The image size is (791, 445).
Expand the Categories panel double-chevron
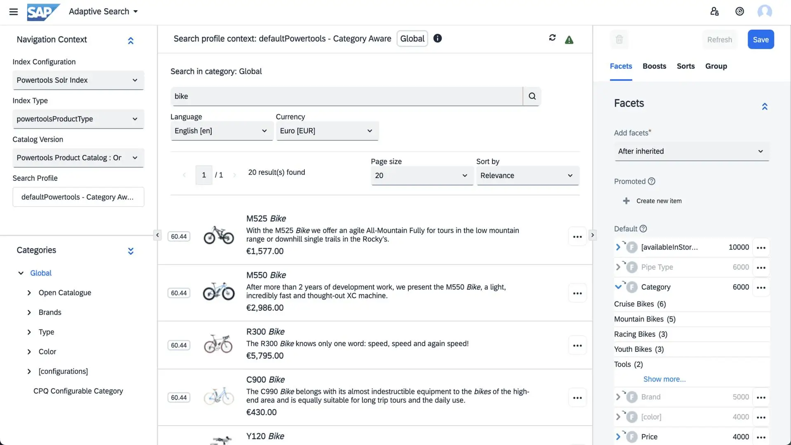click(x=131, y=251)
